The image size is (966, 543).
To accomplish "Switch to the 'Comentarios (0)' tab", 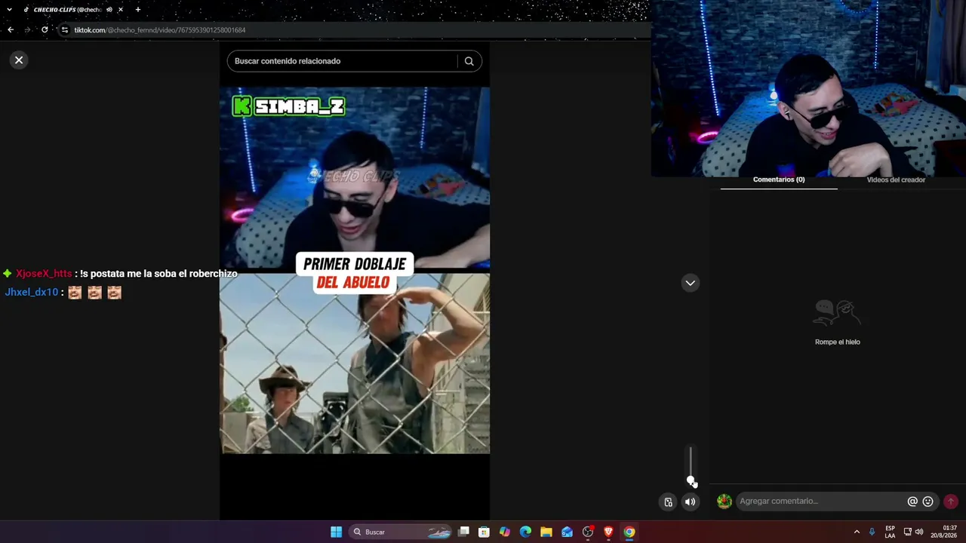I will tap(779, 179).
